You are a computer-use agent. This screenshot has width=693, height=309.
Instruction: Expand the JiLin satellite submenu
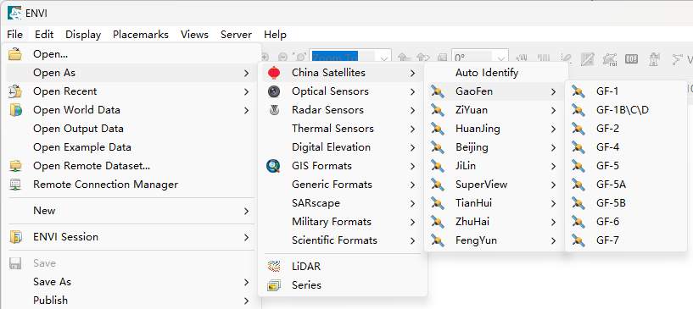[x=495, y=166]
